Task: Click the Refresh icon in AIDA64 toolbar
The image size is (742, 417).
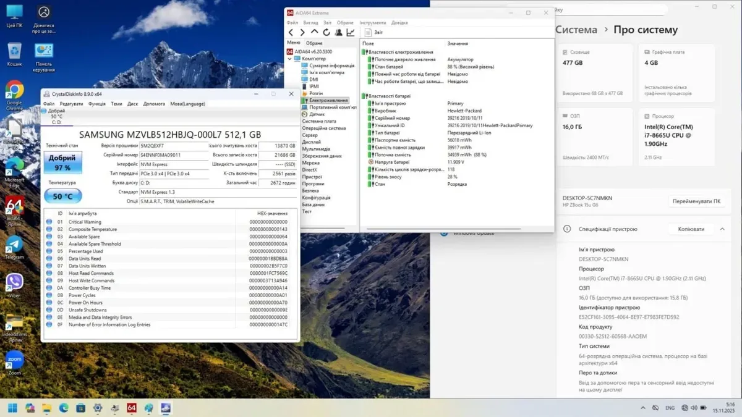Action: [x=326, y=32]
